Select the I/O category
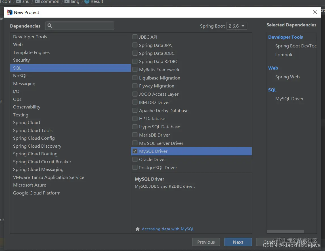Viewport: 325px width, 251px height. pyautogui.click(x=70, y=91)
